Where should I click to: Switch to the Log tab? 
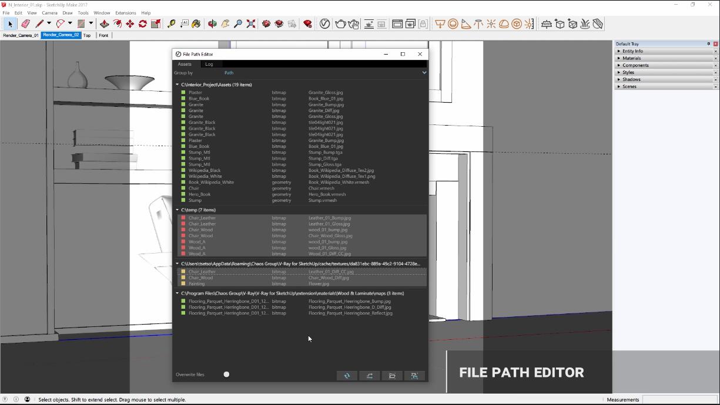click(x=209, y=64)
